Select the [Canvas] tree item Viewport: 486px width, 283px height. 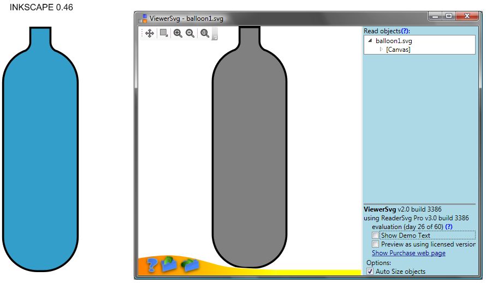pyautogui.click(x=398, y=50)
